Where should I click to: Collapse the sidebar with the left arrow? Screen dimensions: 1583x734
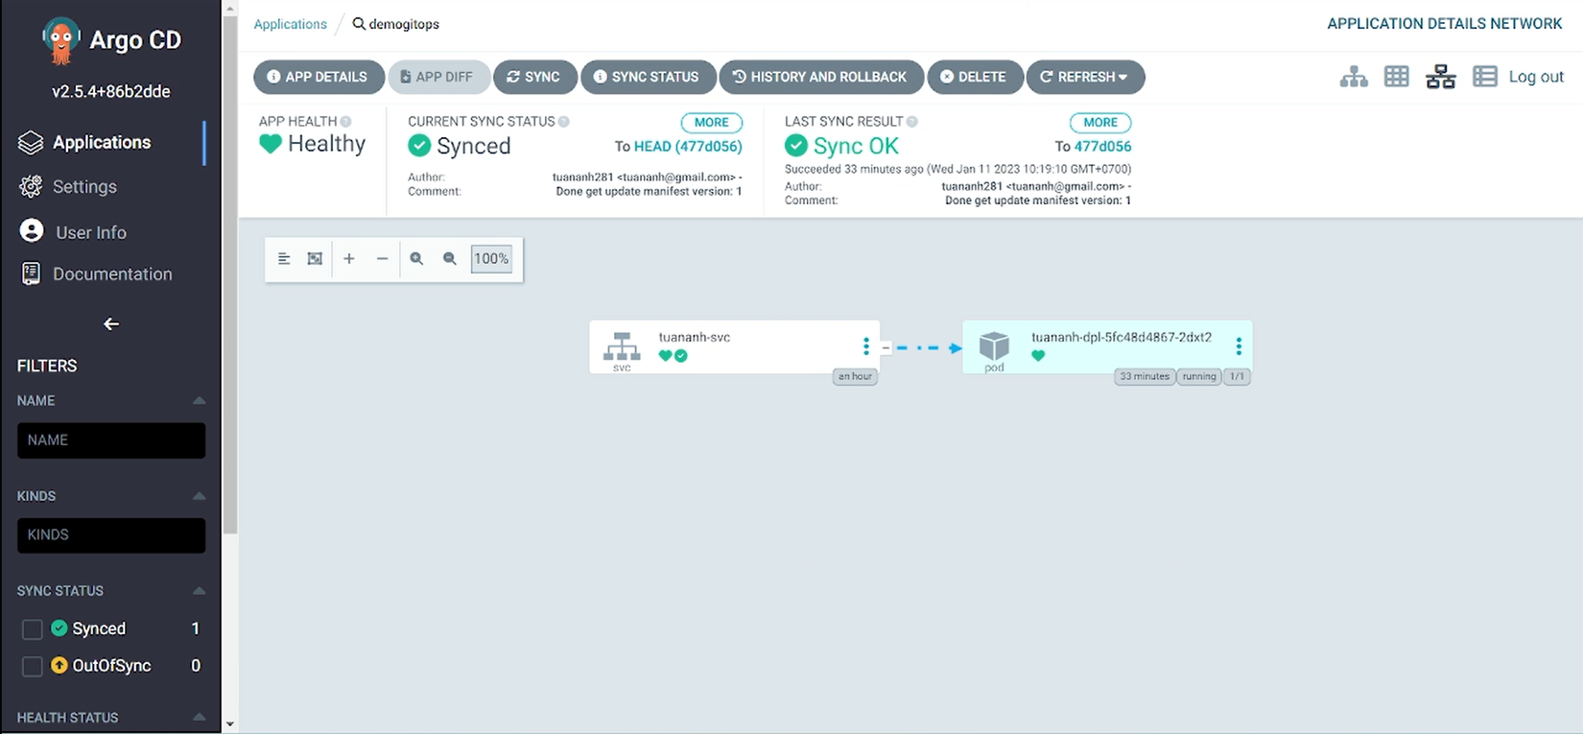111,324
